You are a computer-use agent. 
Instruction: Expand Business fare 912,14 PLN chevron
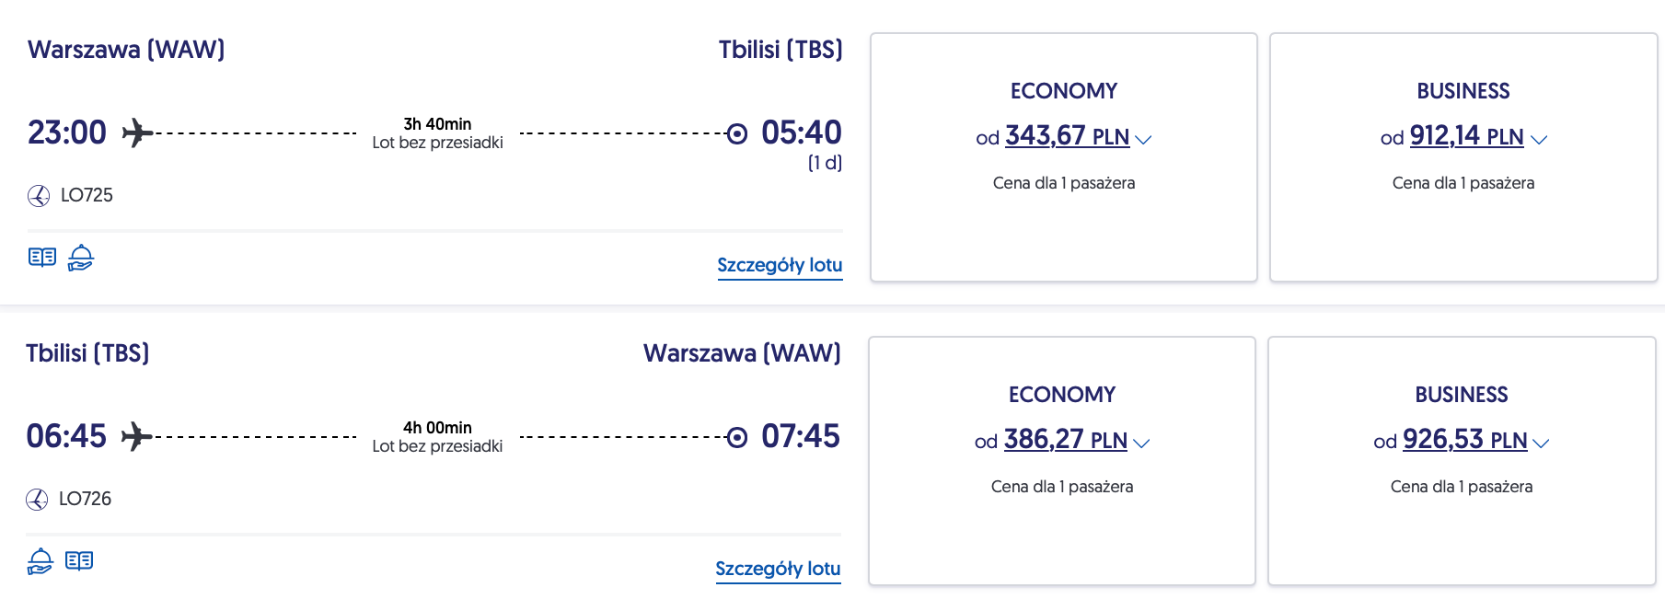(1539, 140)
